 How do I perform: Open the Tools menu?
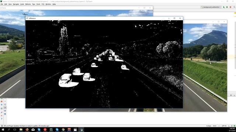coord(38,4)
